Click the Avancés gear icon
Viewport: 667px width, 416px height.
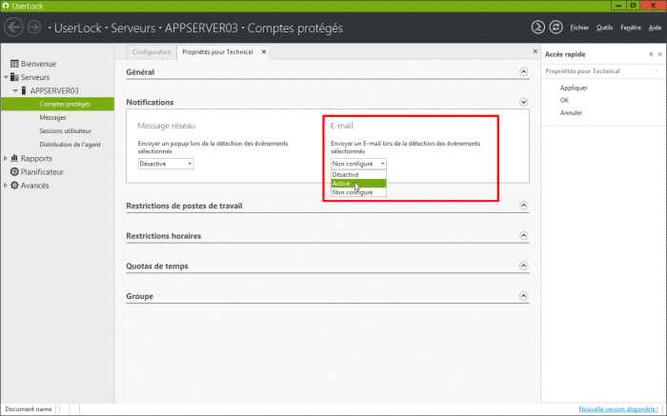[14, 186]
